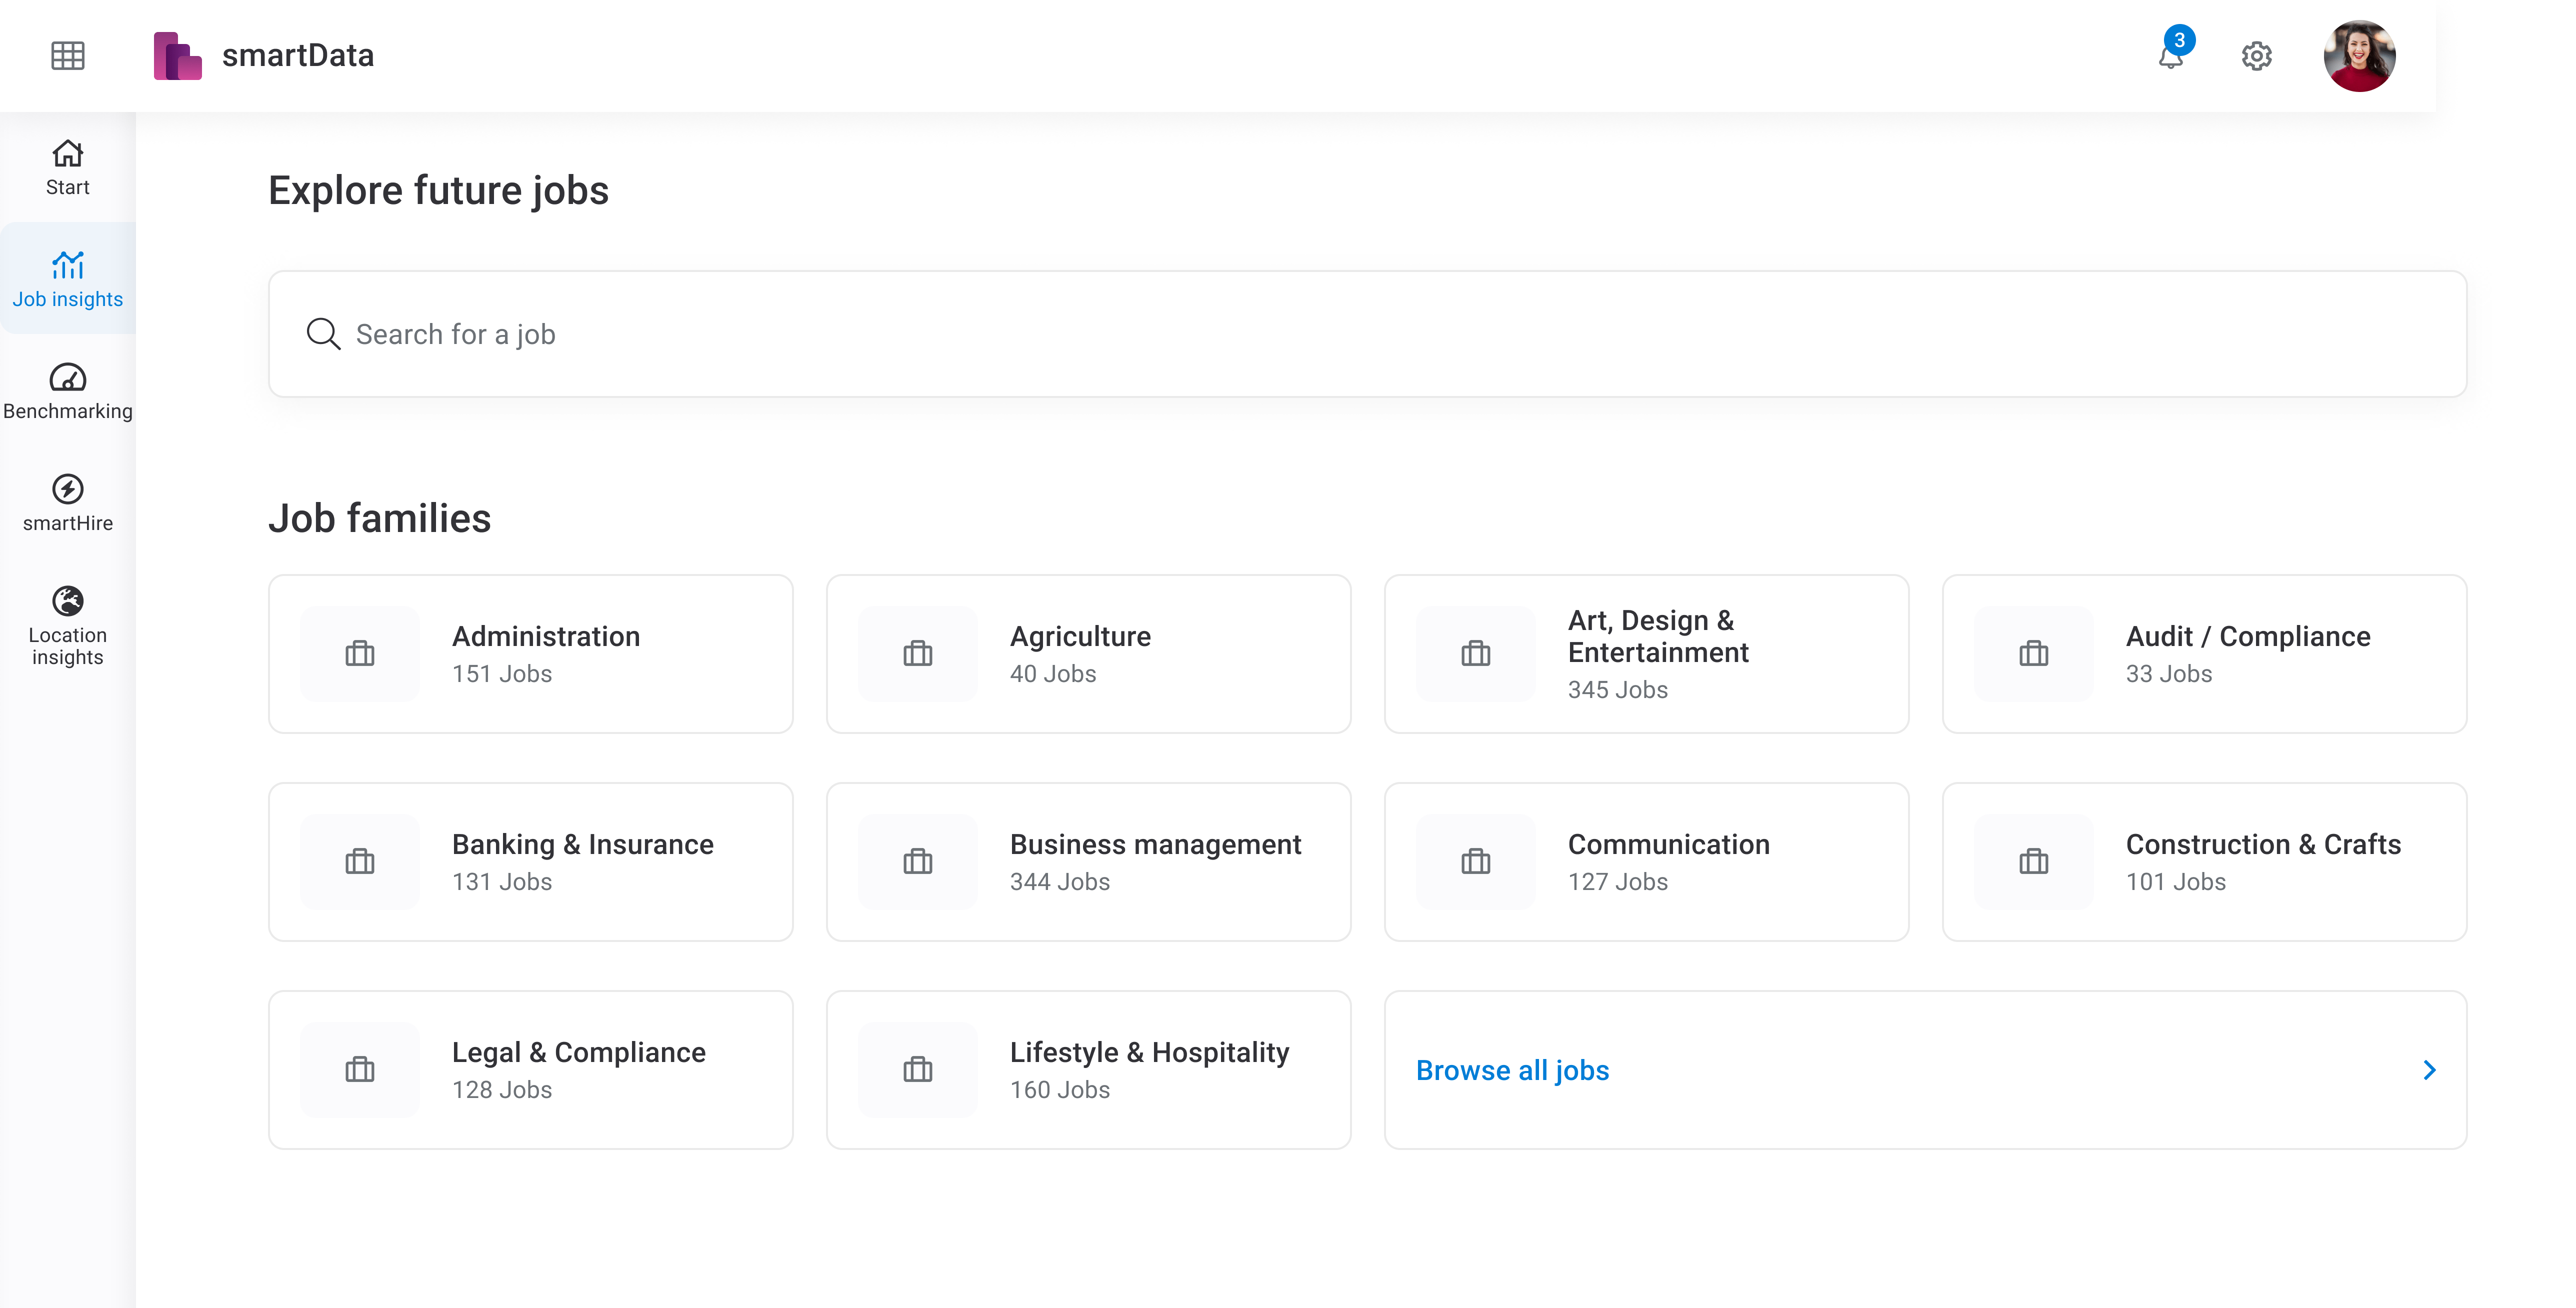
Task: Click the 344 Jobs count
Action: point(1060,882)
